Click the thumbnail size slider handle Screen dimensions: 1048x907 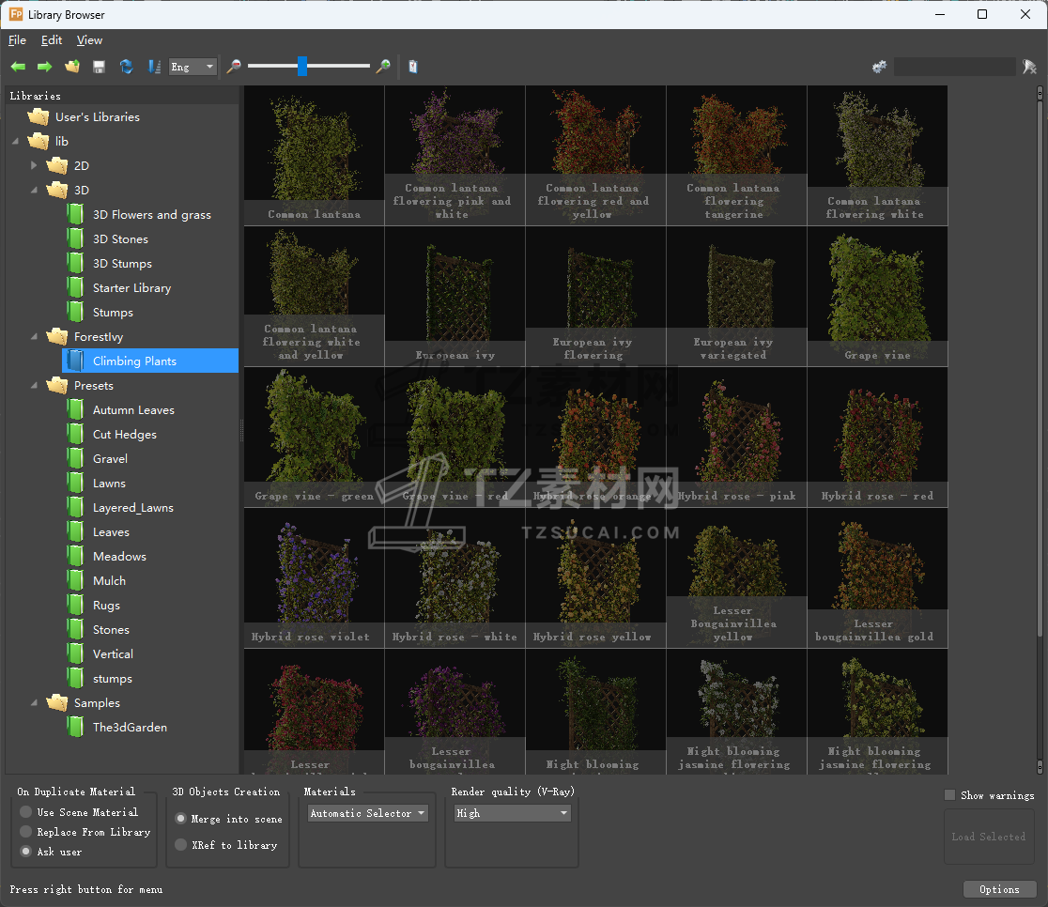click(302, 66)
